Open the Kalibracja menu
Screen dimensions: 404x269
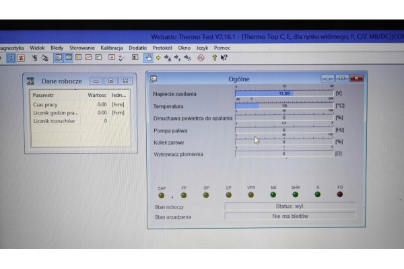point(112,48)
